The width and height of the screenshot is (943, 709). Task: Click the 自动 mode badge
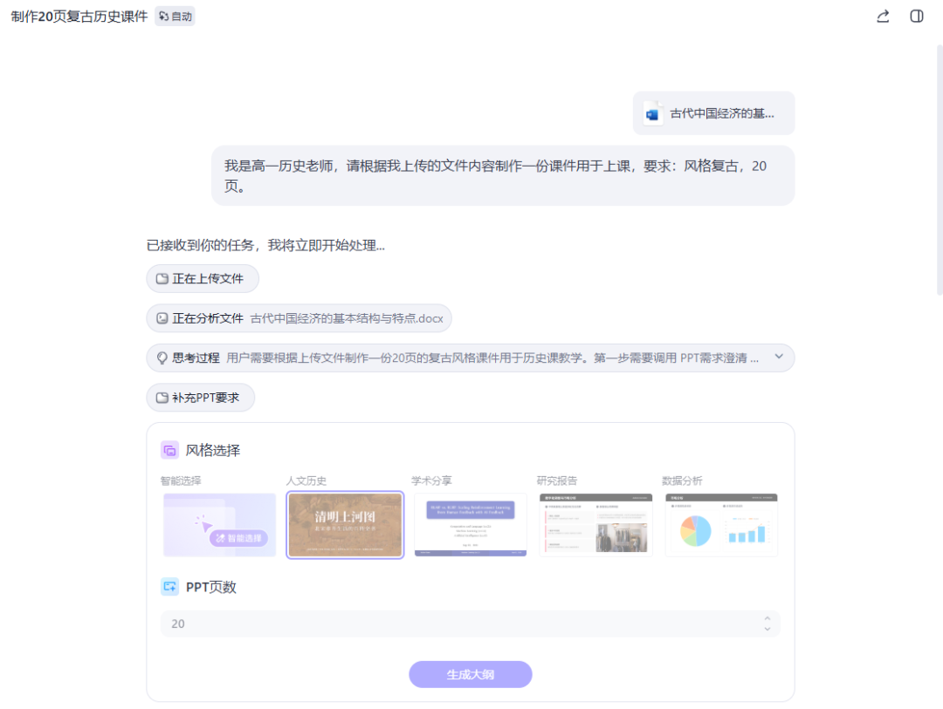pos(175,17)
